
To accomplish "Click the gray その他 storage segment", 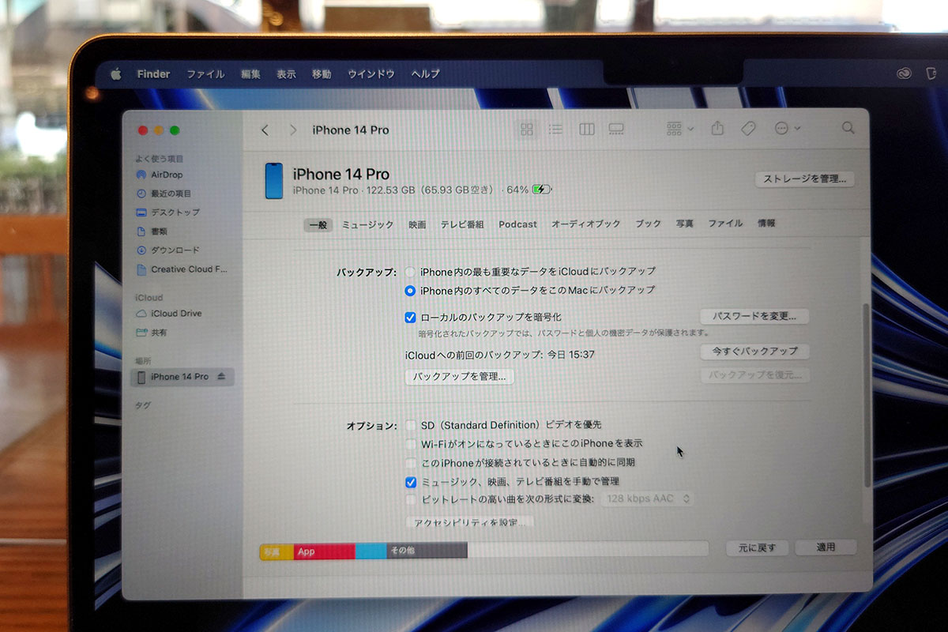I will click(427, 551).
